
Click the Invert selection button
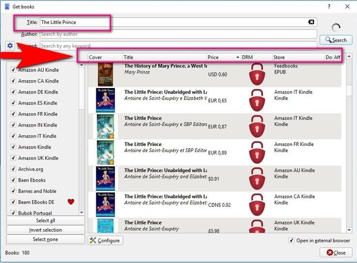pos(45,230)
